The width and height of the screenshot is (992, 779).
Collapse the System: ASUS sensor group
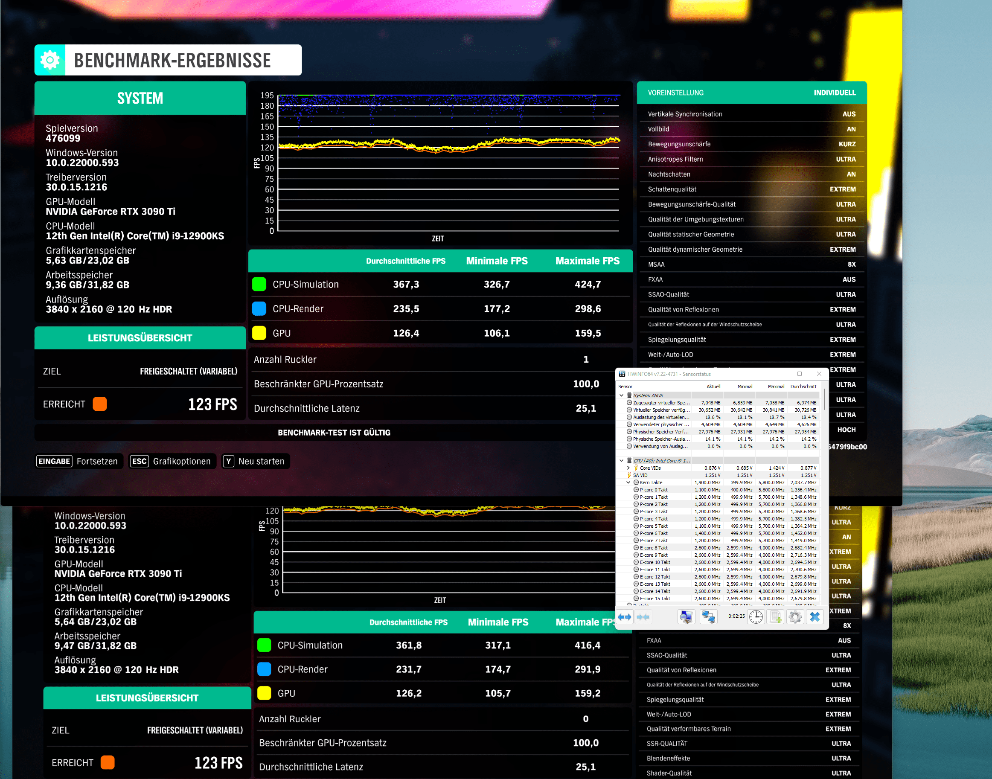pyautogui.click(x=621, y=395)
